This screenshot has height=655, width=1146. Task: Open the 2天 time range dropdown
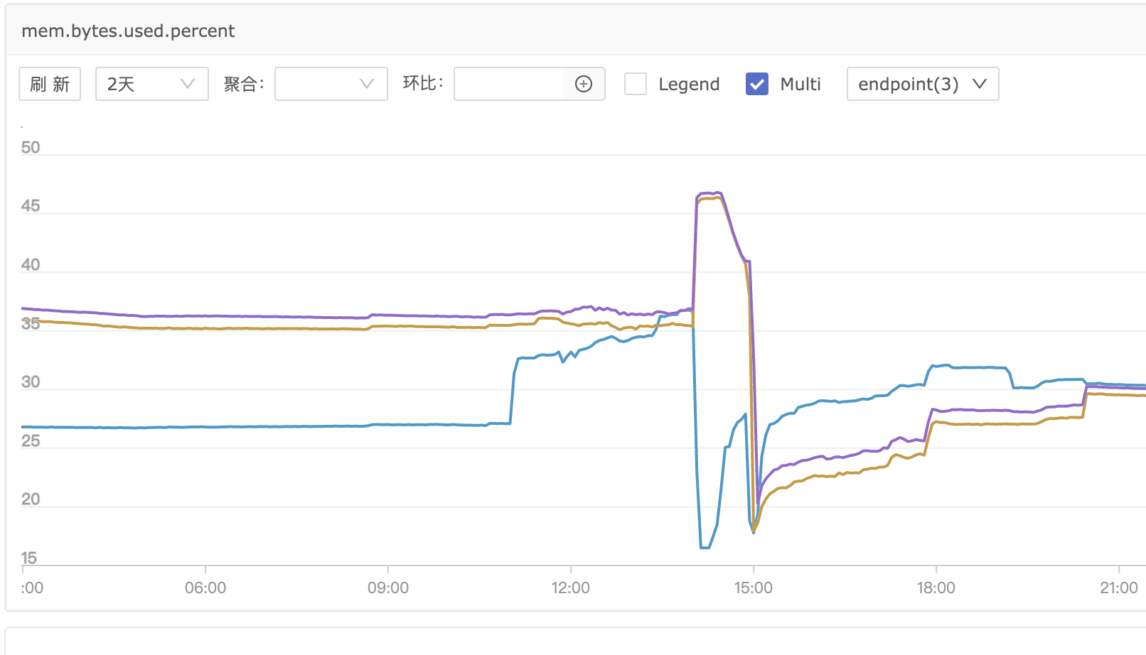tap(151, 85)
